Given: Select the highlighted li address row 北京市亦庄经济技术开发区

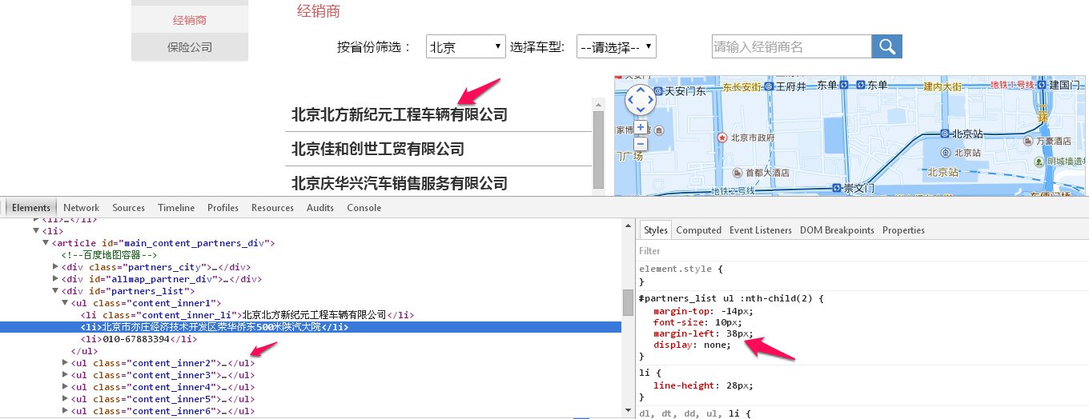Looking at the screenshot, I should coord(311,327).
